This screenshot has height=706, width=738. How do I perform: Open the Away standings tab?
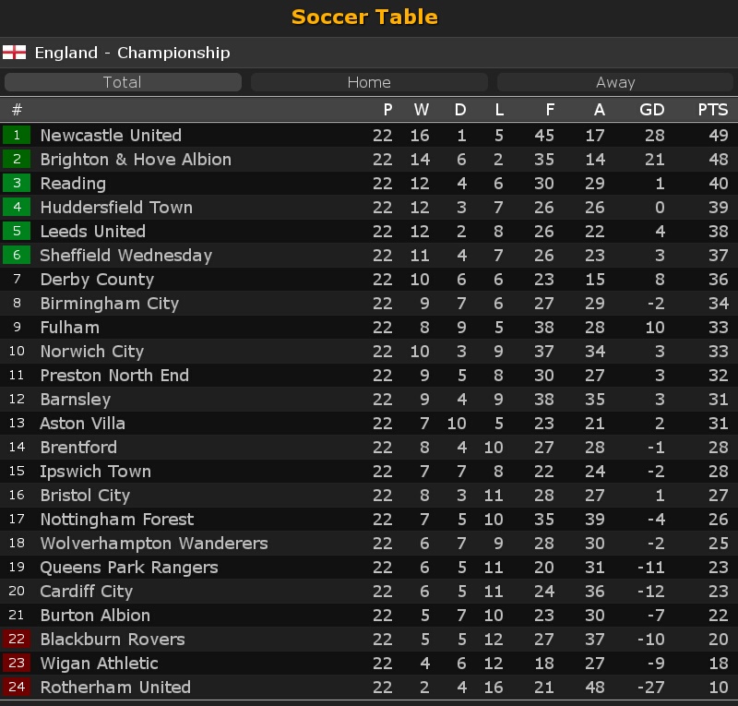pyautogui.click(x=615, y=82)
